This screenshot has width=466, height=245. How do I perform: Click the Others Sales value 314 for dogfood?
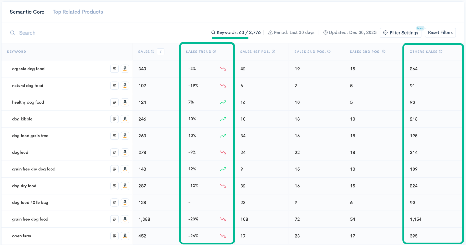coord(414,152)
